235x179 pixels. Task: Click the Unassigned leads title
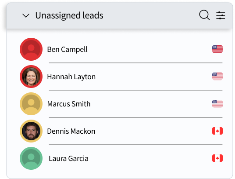click(69, 15)
